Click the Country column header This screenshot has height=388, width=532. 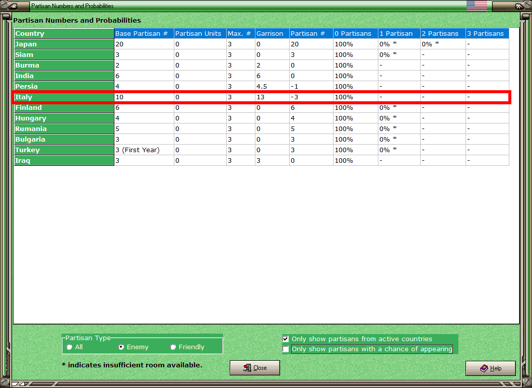64,33
